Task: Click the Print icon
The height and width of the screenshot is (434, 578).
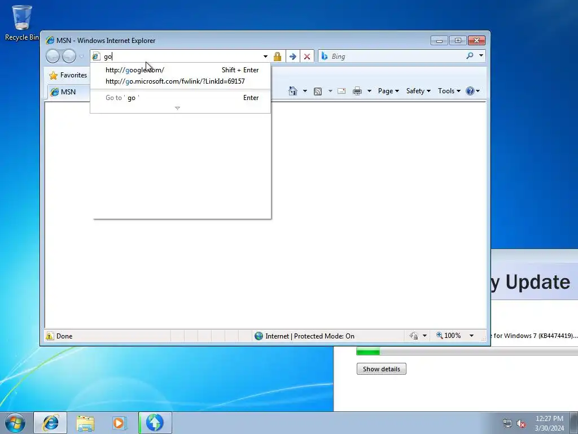Action: tap(357, 91)
